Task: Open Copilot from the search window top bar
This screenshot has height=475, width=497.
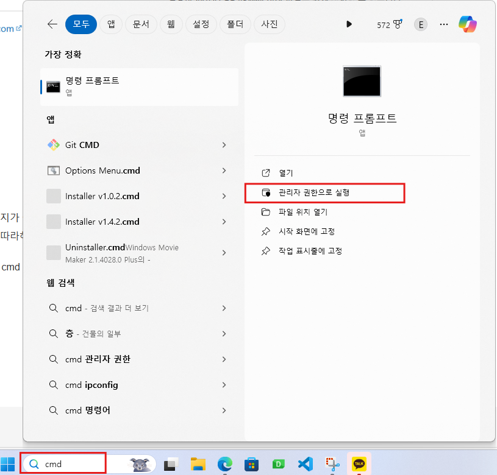Action: 467,24
